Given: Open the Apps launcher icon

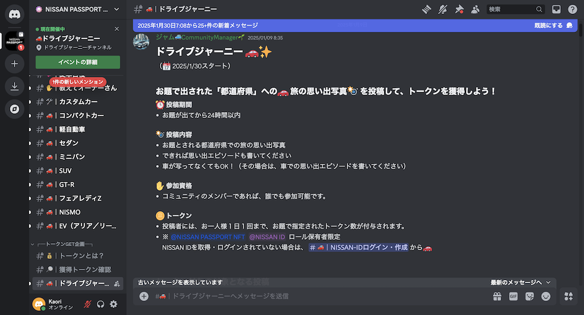Looking at the screenshot, I should coord(569,296).
